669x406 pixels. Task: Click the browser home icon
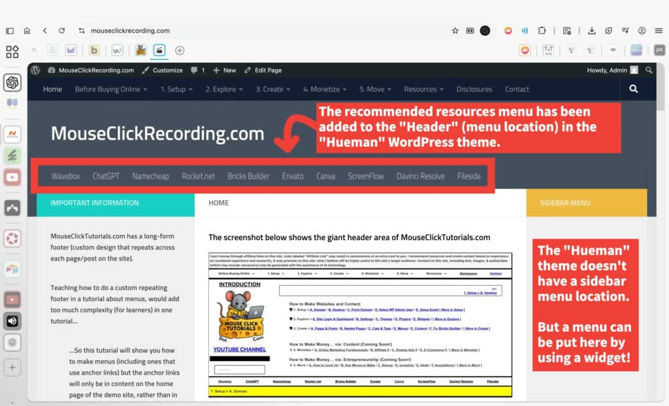click(x=27, y=30)
